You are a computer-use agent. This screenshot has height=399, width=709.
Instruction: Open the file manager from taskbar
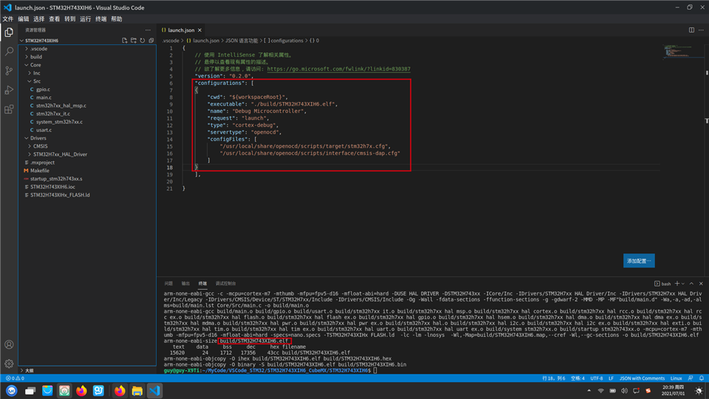[x=137, y=390]
